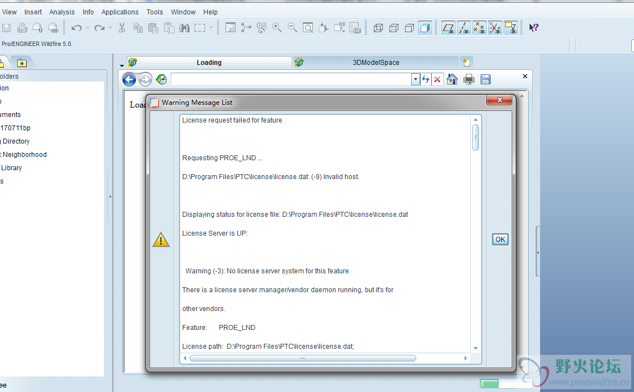Click the What's This help cursor icon
634x392 pixels.
534,28
